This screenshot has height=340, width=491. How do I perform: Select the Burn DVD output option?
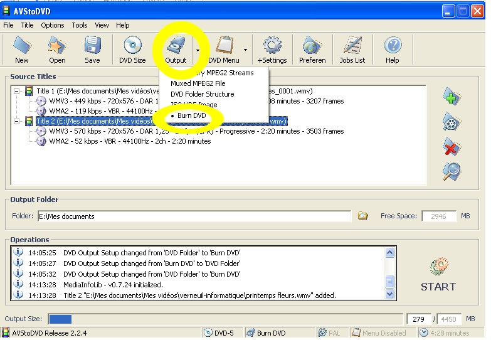191,115
